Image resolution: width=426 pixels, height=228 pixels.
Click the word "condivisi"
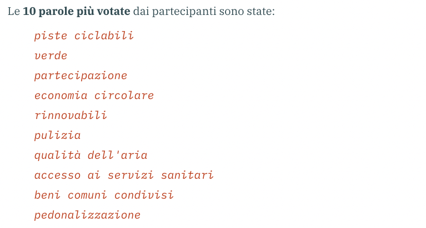point(144,195)
